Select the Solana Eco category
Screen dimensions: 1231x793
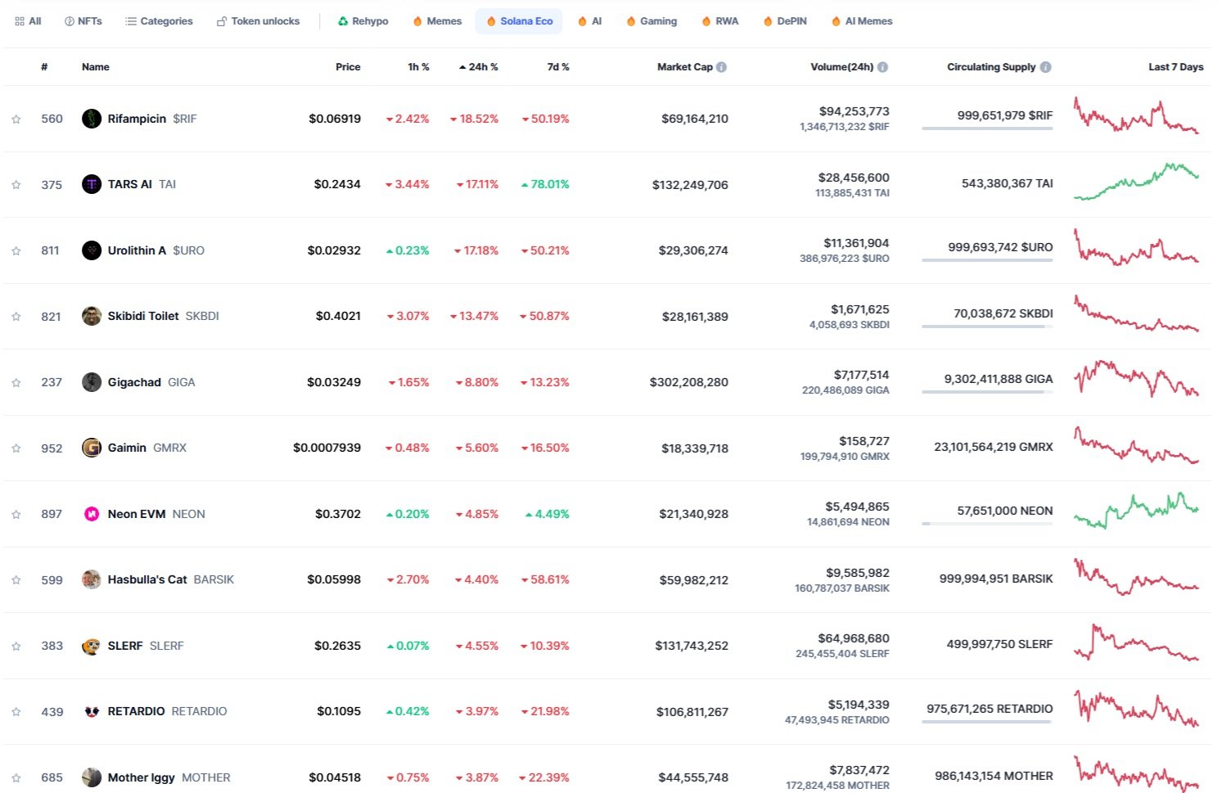519,21
